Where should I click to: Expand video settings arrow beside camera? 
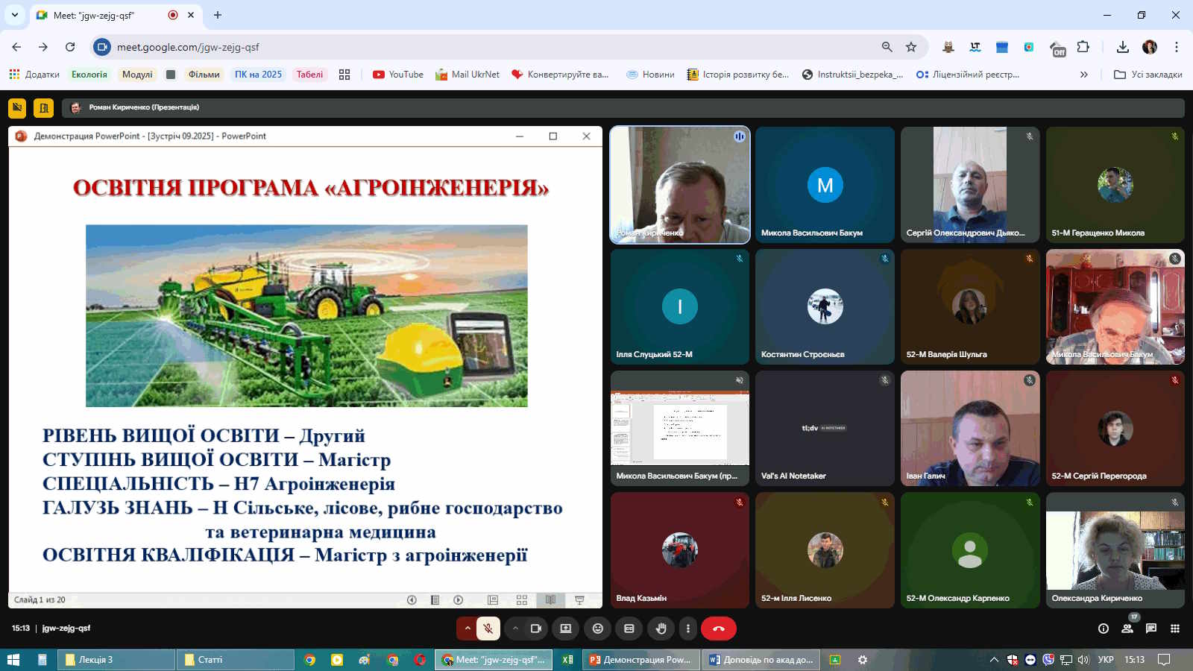pyautogui.click(x=515, y=629)
